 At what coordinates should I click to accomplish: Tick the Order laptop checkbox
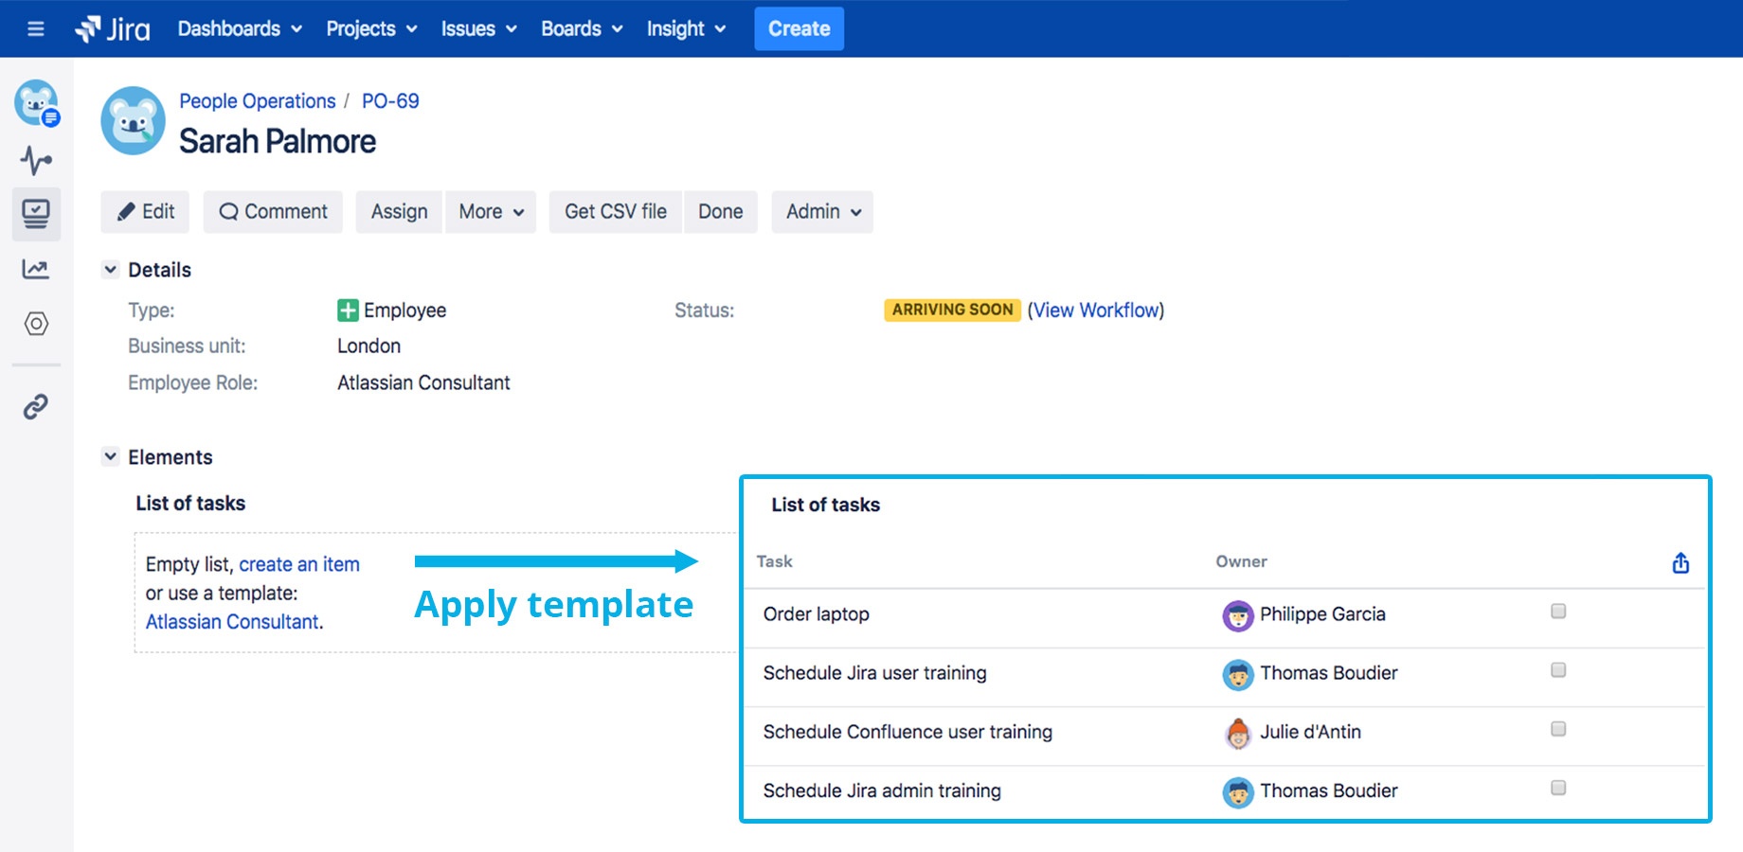pyautogui.click(x=1558, y=612)
